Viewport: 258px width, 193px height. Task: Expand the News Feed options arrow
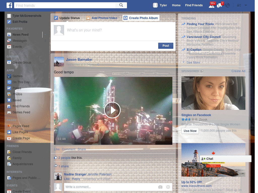pyautogui.click(x=45, y=35)
